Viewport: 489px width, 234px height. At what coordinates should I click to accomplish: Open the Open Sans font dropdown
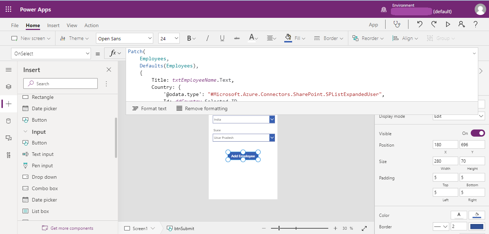125,39
